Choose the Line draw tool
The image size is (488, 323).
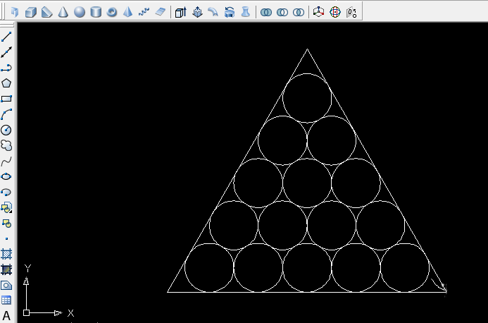click(x=6, y=37)
